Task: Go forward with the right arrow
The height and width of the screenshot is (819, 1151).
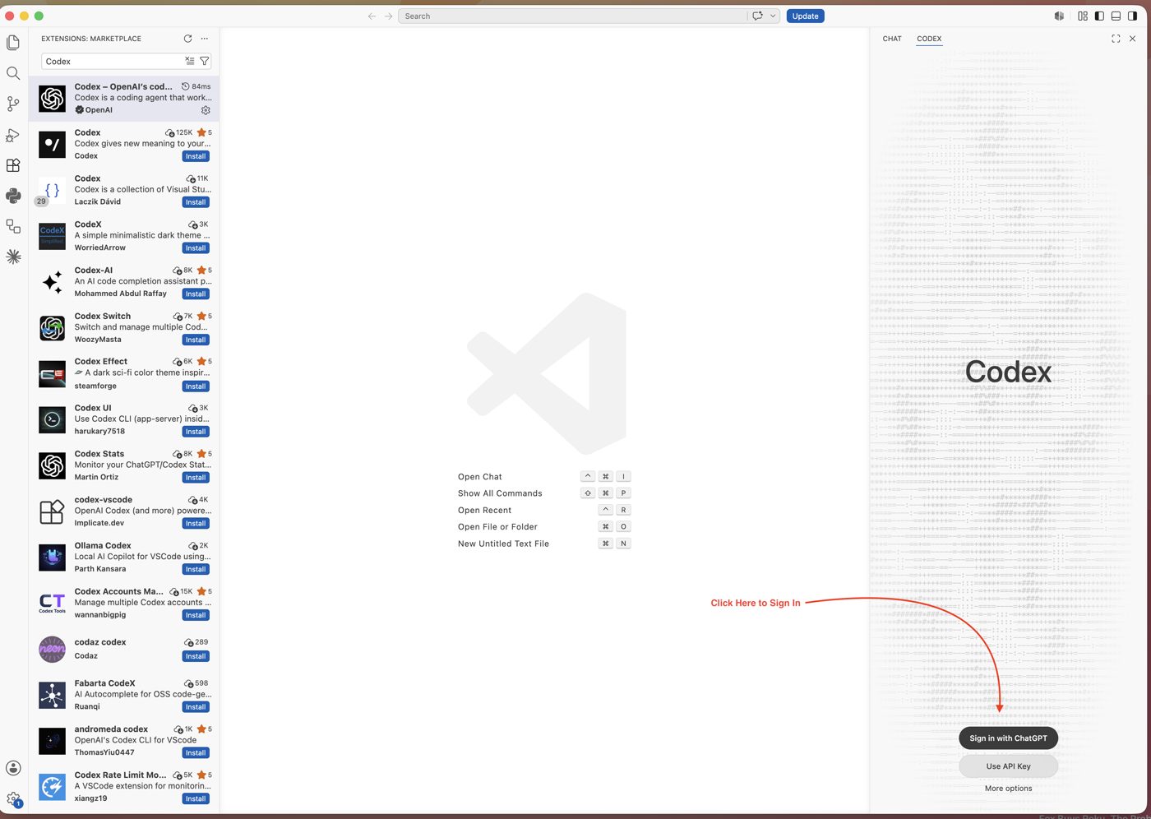Action: tap(389, 16)
